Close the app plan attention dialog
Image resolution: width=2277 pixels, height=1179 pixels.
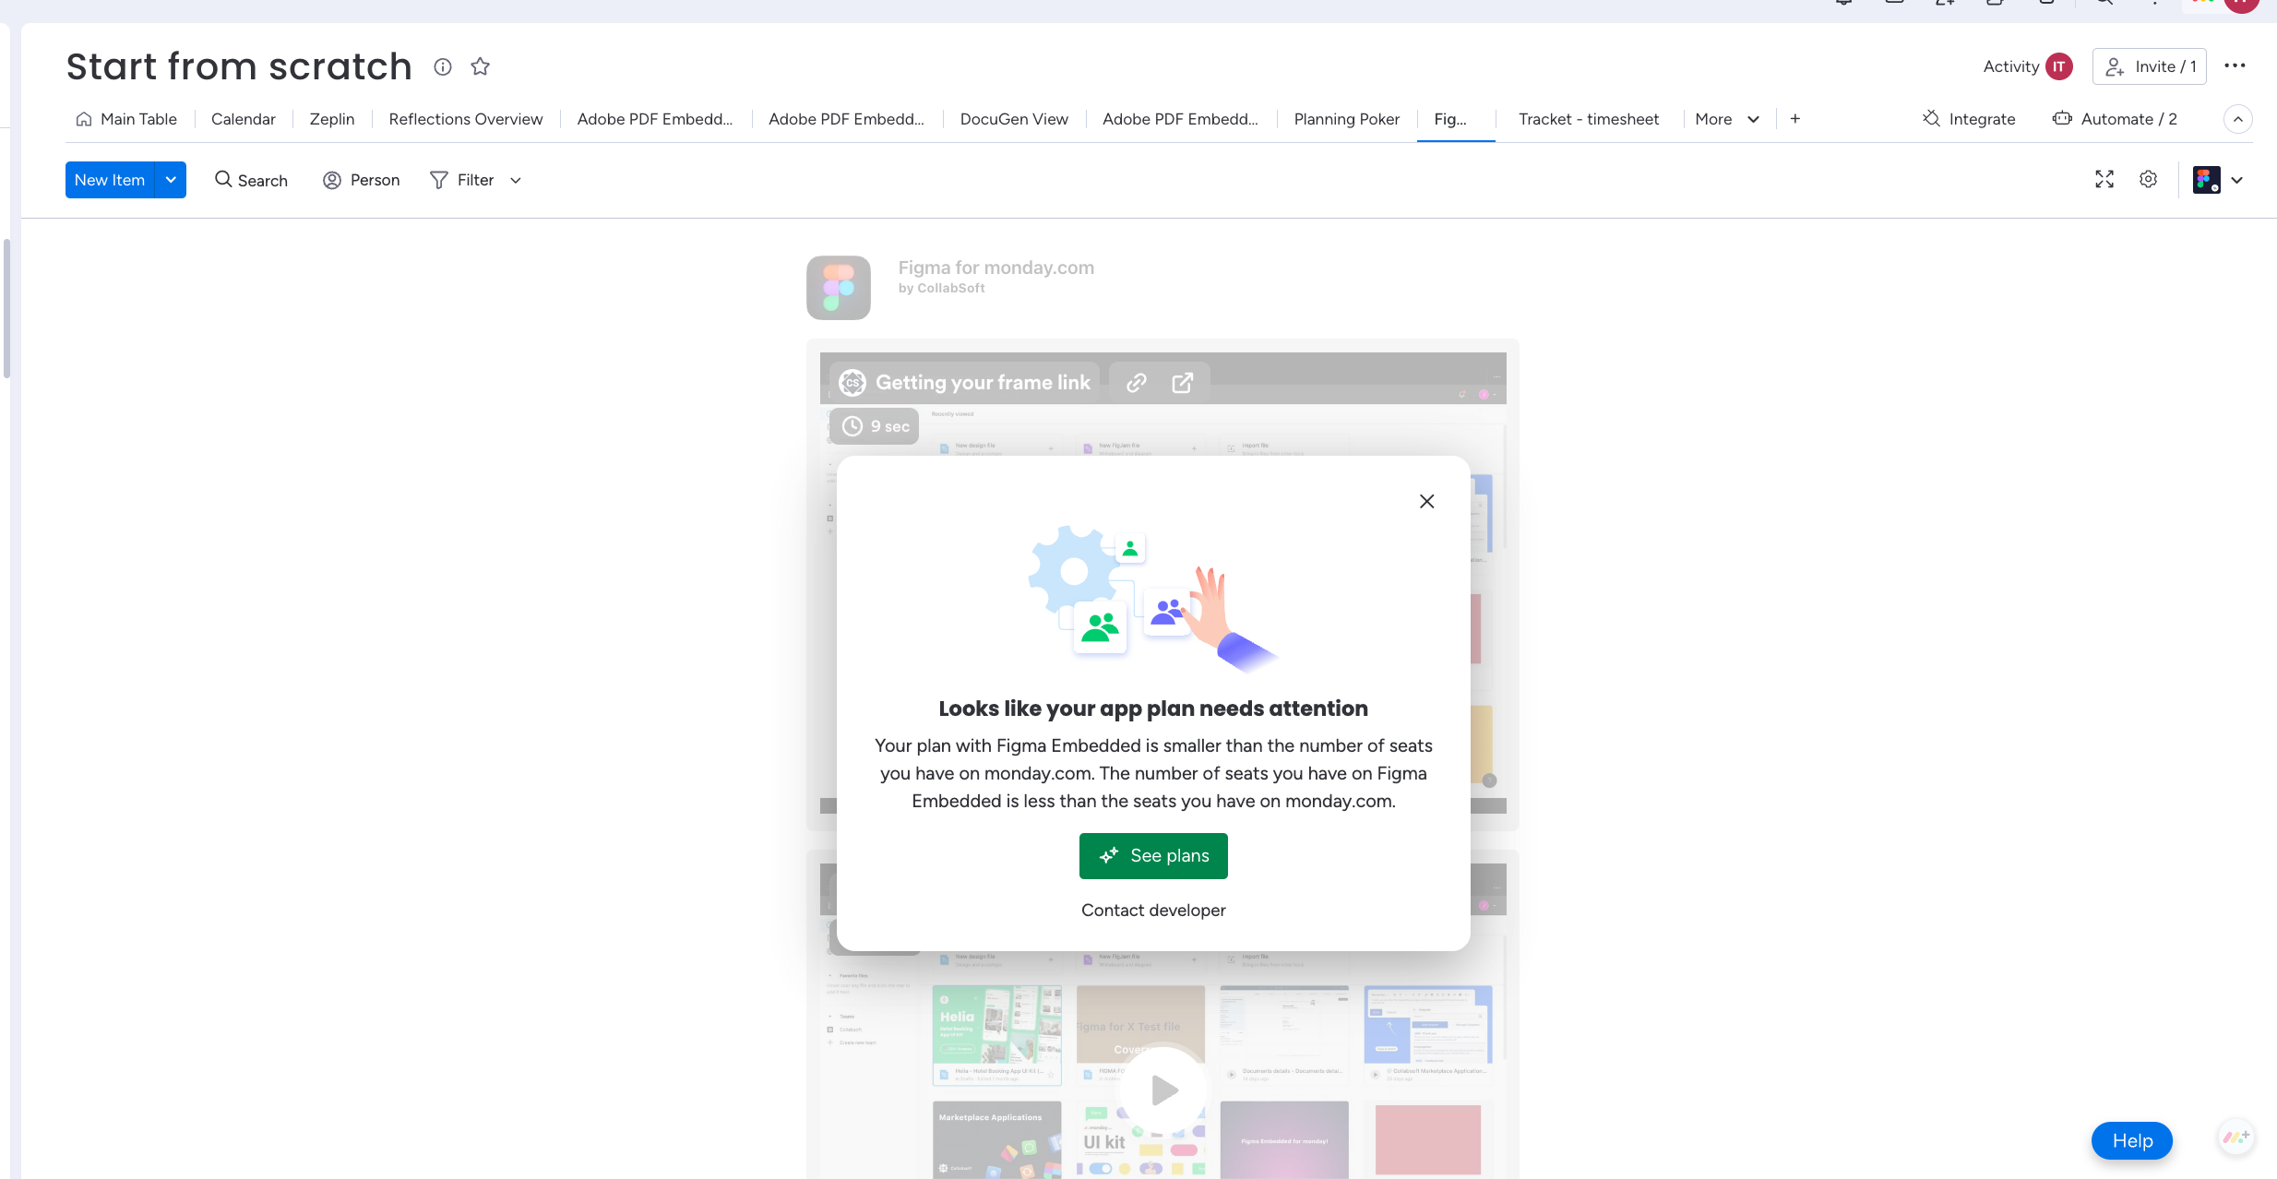(1426, 501)
